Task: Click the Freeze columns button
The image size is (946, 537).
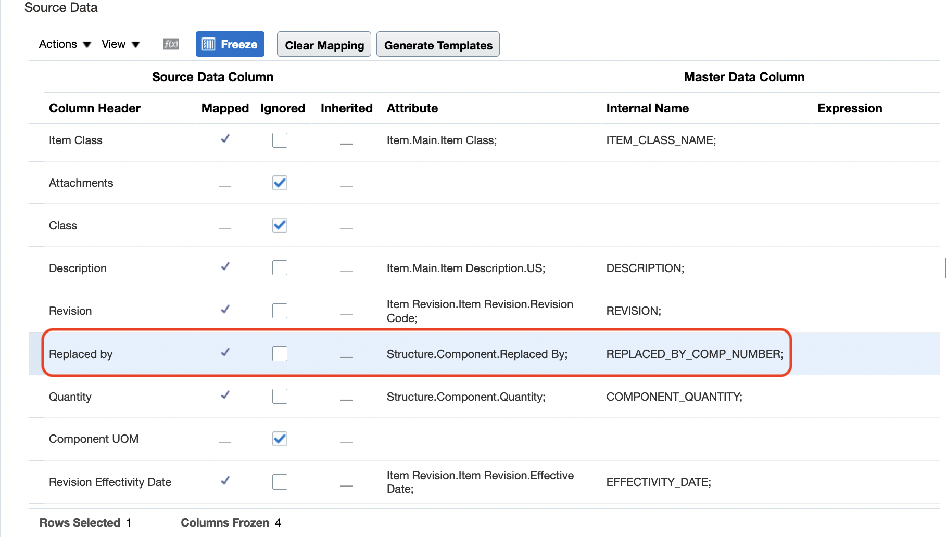Action: 230,44
